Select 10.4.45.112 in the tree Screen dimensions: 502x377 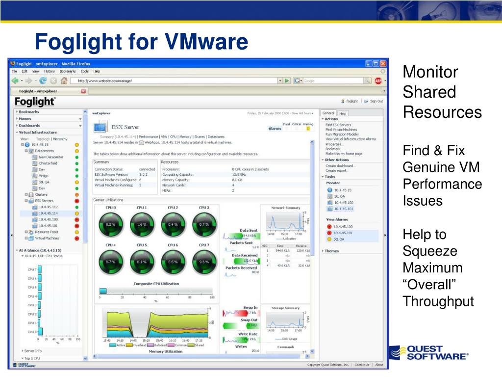pos(49,207)
